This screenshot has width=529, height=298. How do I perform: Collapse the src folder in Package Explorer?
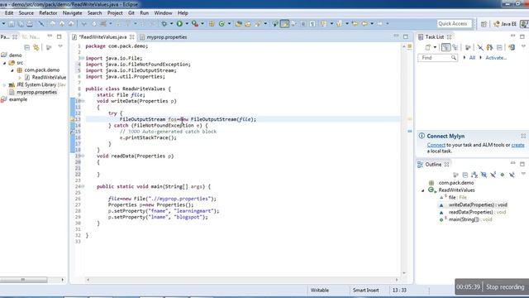coord(5,63)
